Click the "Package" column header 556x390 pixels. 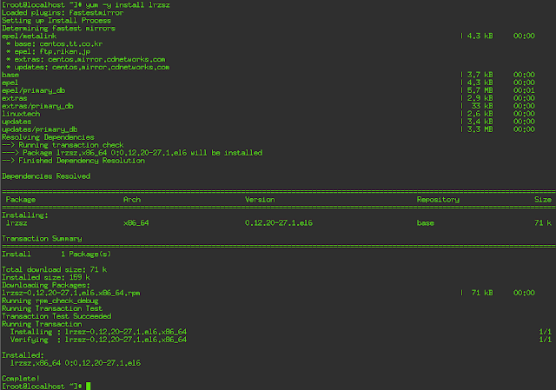21,199
